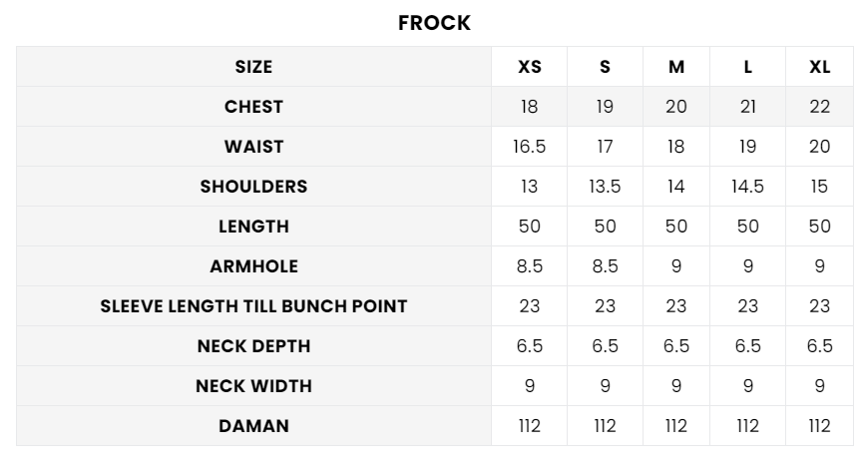Screen dimensions: 866x470
Task: Click the M size column header
Action: tap(676, 67)
